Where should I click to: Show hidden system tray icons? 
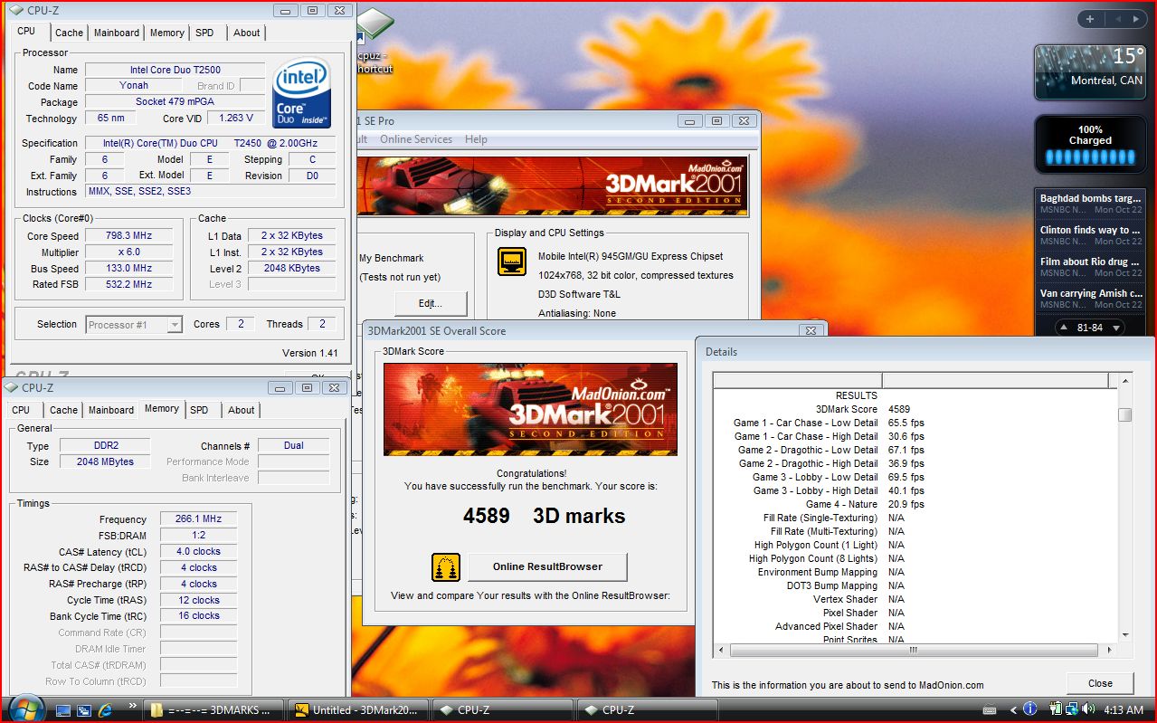coord(1013,710)
